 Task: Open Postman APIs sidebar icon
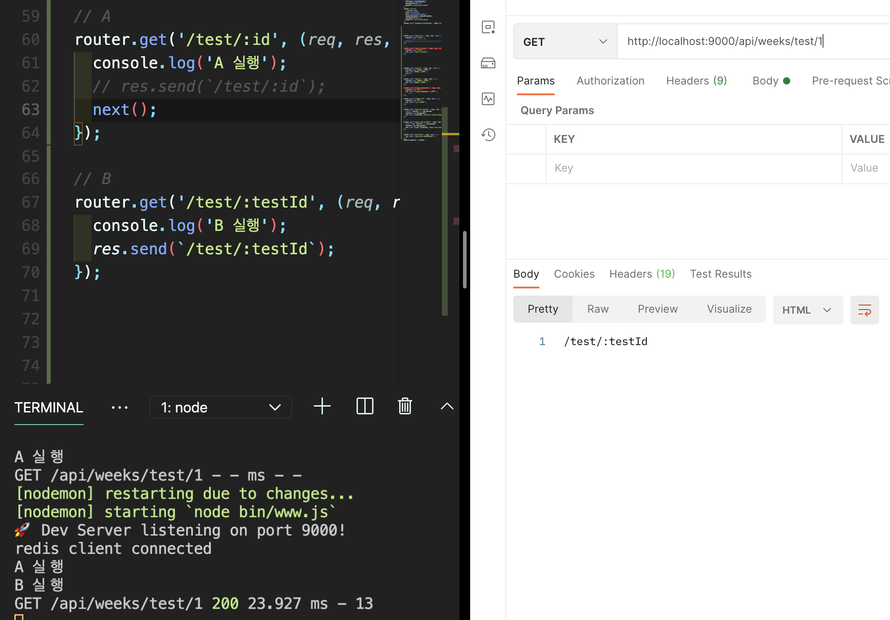[488, 27]
